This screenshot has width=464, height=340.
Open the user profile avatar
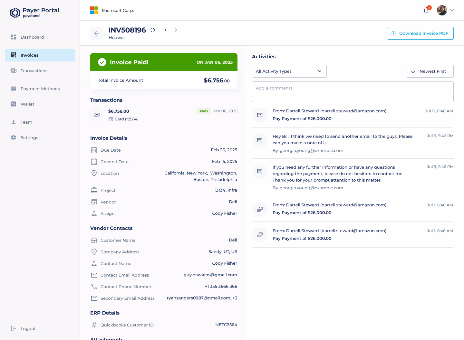[x=442, y=10]
